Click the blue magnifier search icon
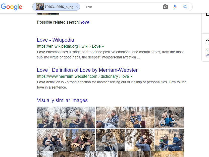 (185, 7)
